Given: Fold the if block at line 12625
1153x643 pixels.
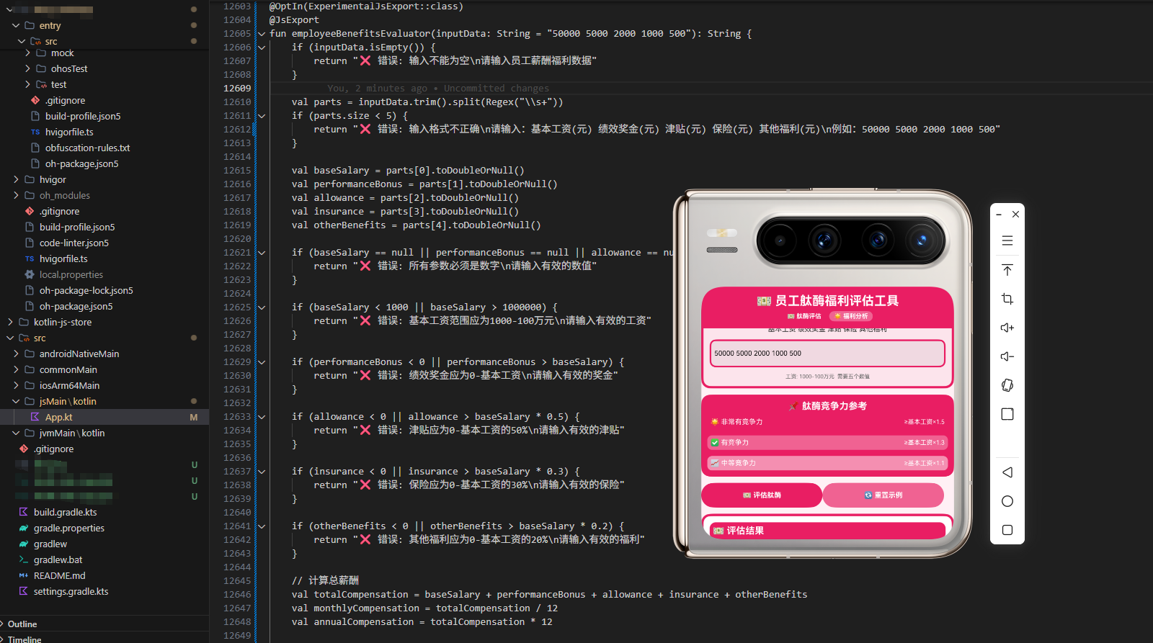Looking at the screenshot, I should pos(262,307).
